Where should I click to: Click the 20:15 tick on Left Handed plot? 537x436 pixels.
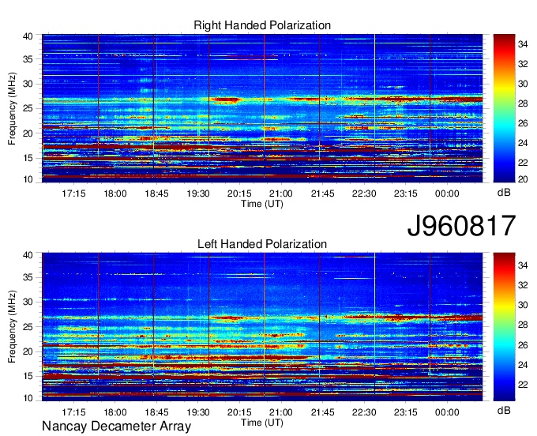pos(239,412)
